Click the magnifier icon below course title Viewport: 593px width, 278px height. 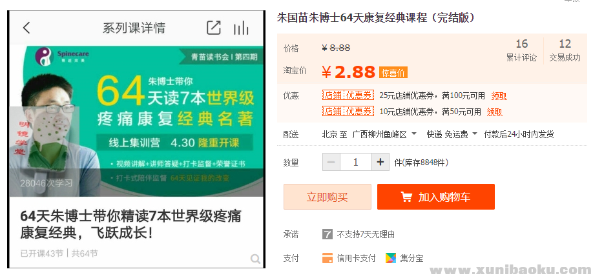click(255, 259)
